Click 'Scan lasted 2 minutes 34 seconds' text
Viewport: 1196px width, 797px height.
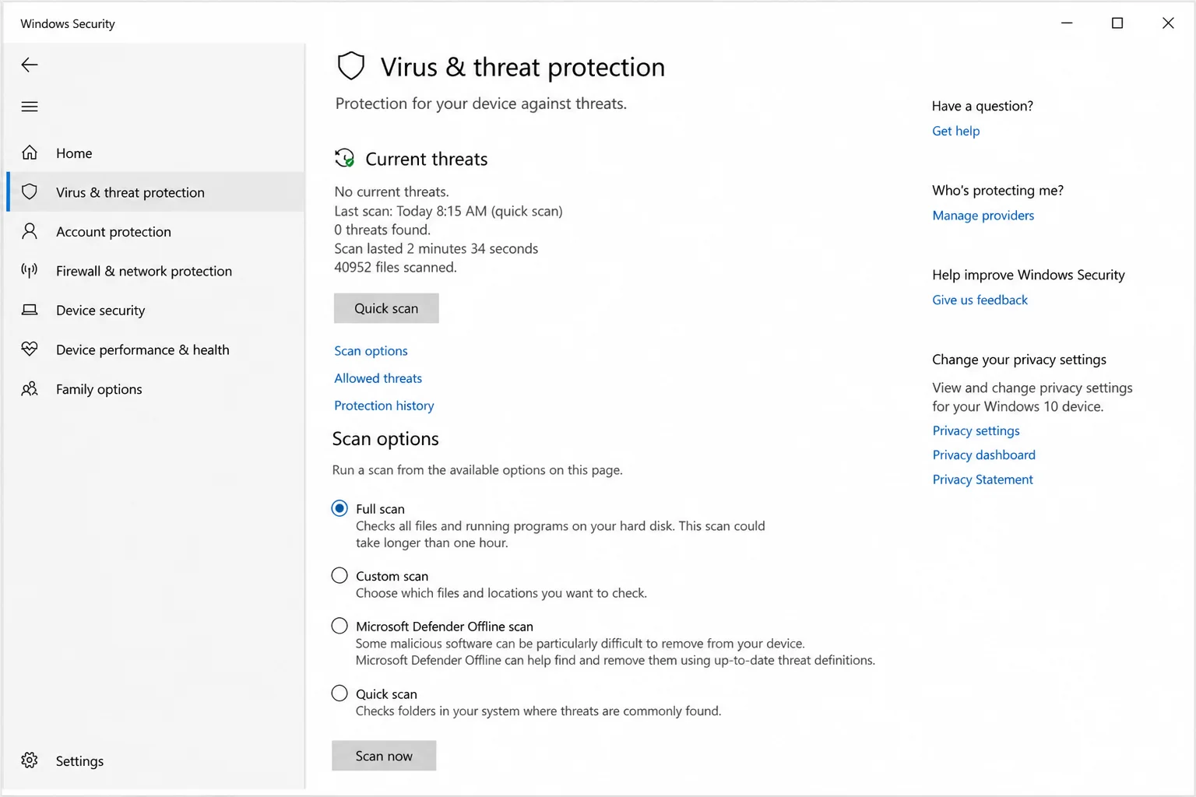click(x=436, y=248)
